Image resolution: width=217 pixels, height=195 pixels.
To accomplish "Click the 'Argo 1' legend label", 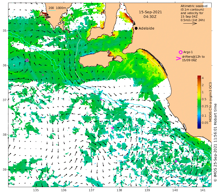I will pos(188,52).
